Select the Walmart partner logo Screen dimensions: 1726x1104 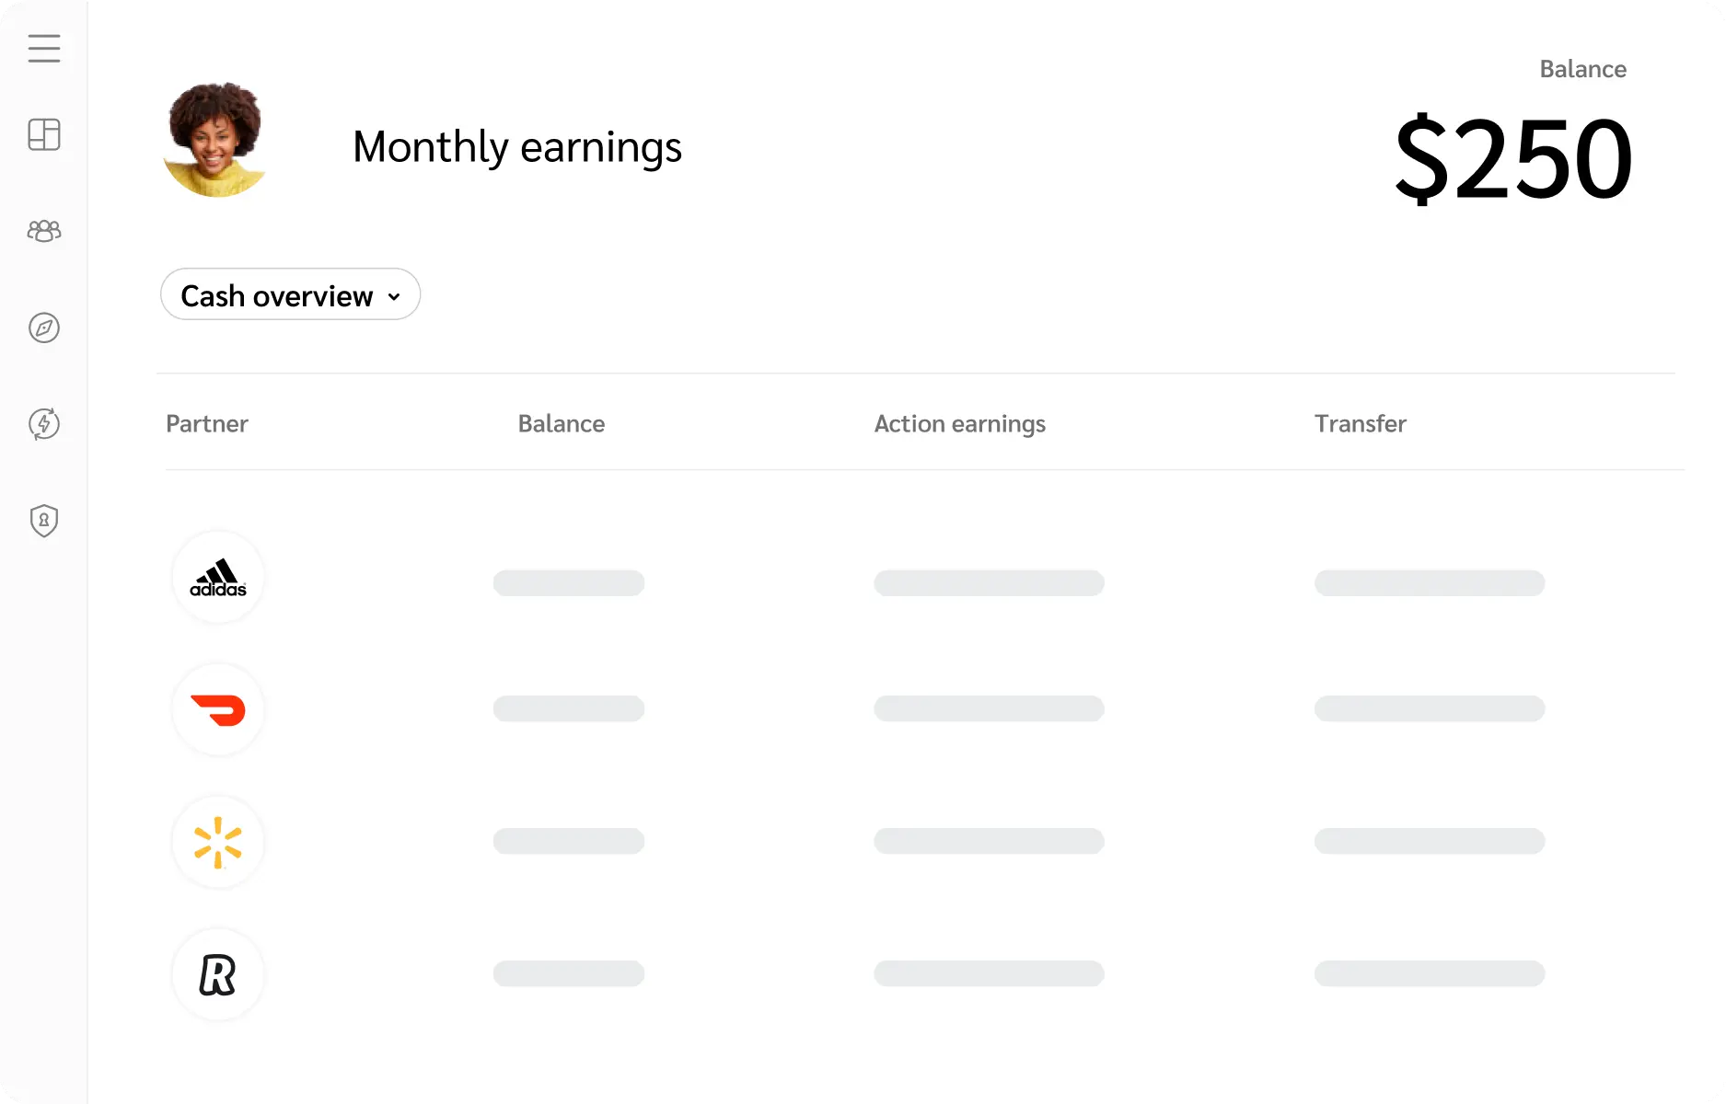(x=218, y=843)
